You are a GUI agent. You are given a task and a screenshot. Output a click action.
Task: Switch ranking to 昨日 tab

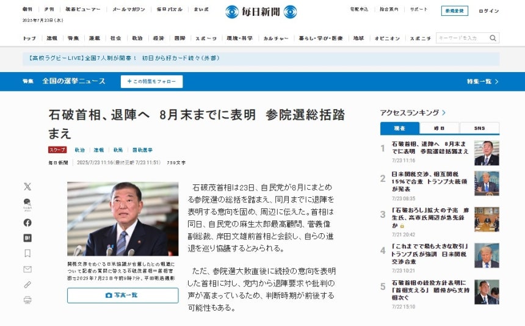point(440,128)
